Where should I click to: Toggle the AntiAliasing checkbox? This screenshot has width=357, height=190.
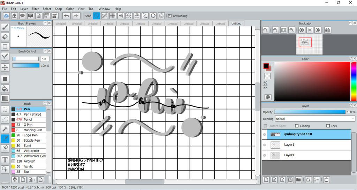click(170, 16)
